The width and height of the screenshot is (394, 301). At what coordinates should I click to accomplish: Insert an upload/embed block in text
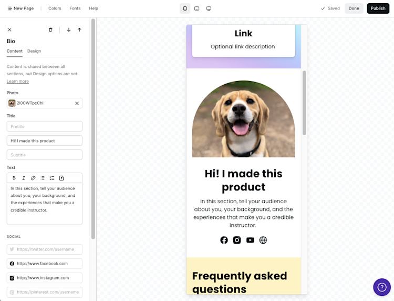[x=61, y=178]
